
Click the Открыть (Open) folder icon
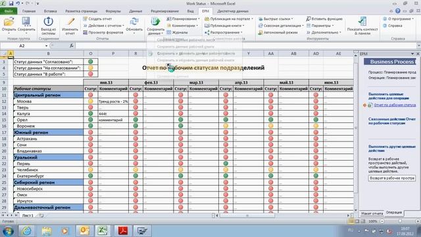pyautogui.click(x=9, y=22)
